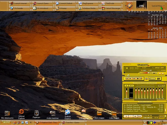
Task: Click the 16K equalizer band slider
Action: [x=162, y=93]
